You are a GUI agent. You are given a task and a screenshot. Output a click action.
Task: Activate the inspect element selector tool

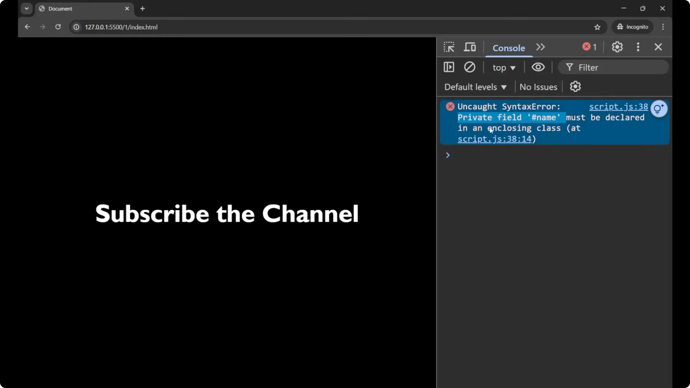(449, 47)
